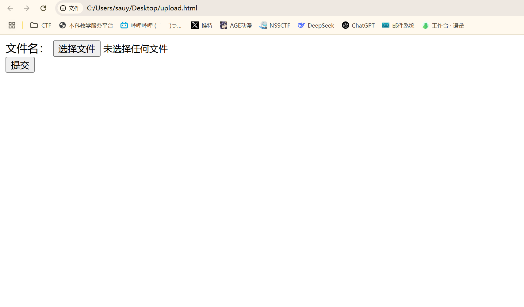Click the 选择文件 file chooser button
524x307 pixels.
(77, 49)
